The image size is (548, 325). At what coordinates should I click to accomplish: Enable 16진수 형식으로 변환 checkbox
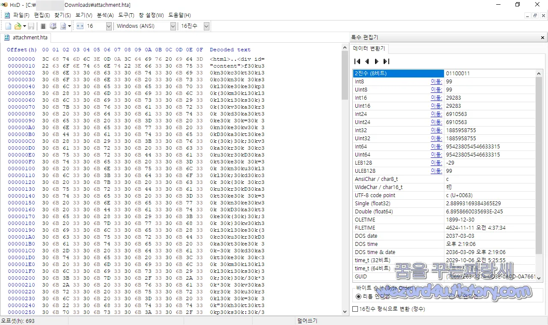click(355, 309)
